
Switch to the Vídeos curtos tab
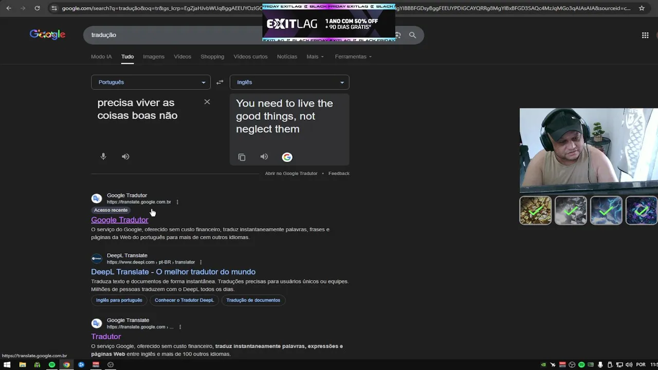[250, 57]
